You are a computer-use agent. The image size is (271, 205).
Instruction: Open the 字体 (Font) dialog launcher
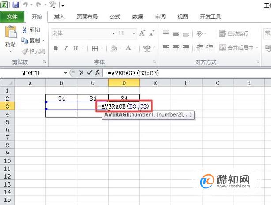tap(154, 62)
